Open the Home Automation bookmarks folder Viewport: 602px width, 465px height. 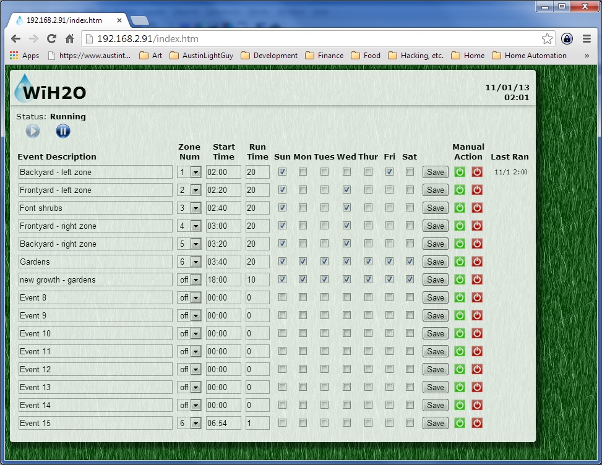click(529, 56)
